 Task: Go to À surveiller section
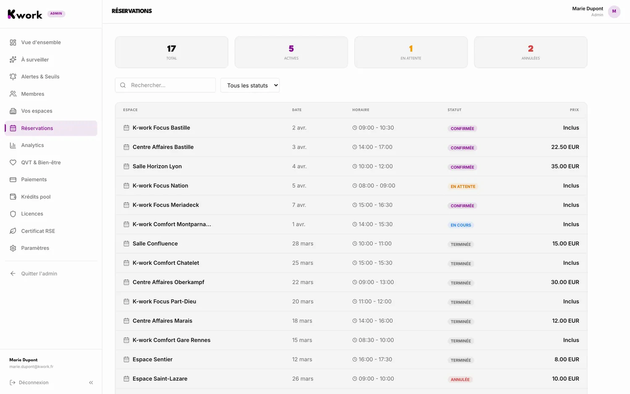tap(51, 60)
